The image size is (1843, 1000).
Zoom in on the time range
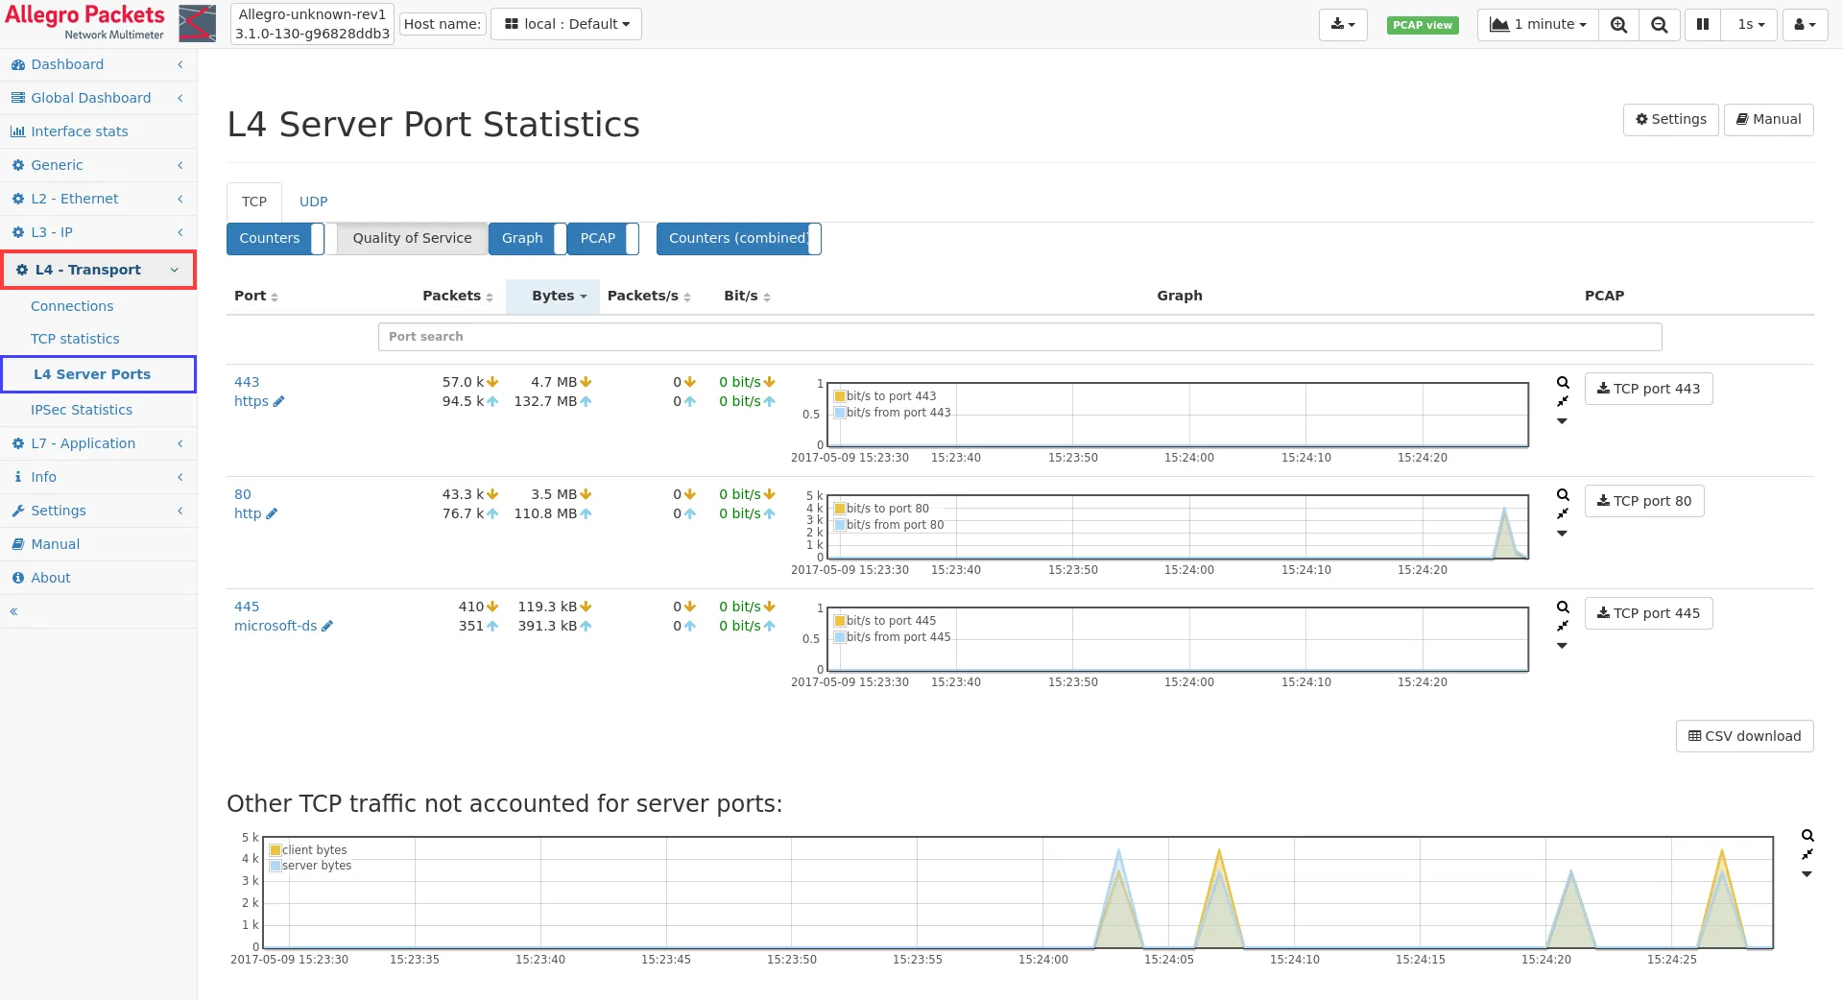pos(1618,25)
